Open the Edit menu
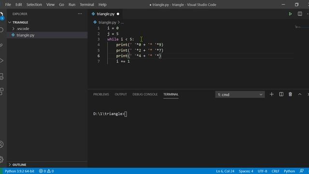This screenshot has height=174, width=309. (x=19, y=4)
